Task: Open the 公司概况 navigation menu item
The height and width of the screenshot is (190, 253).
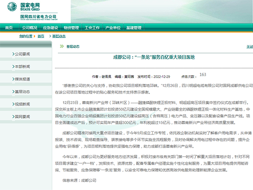Action: 30,28
